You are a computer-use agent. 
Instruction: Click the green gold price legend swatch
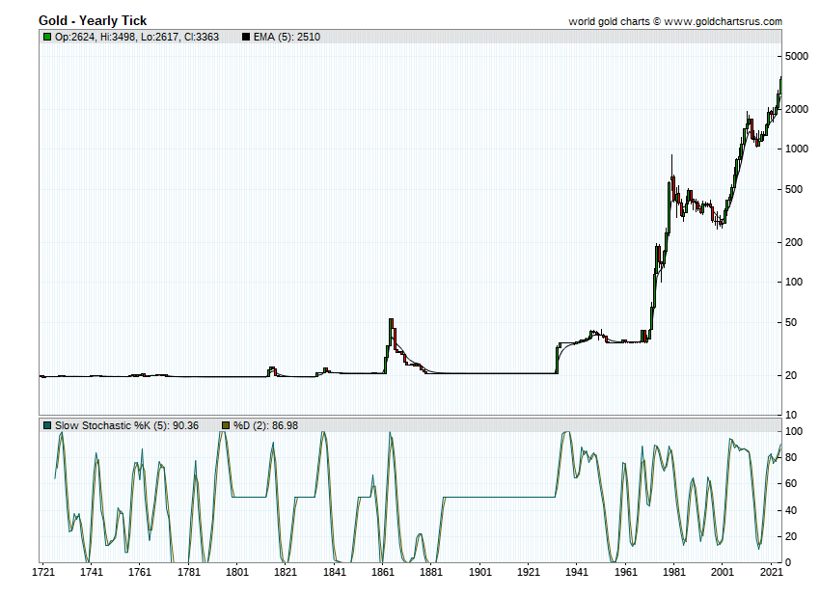click(x=47, y=37)
